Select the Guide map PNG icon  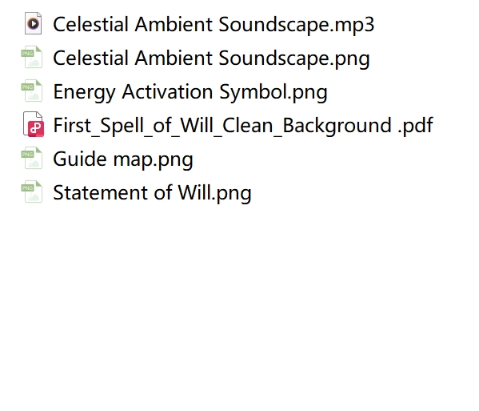pyautogui.click(x=32, y=158)
